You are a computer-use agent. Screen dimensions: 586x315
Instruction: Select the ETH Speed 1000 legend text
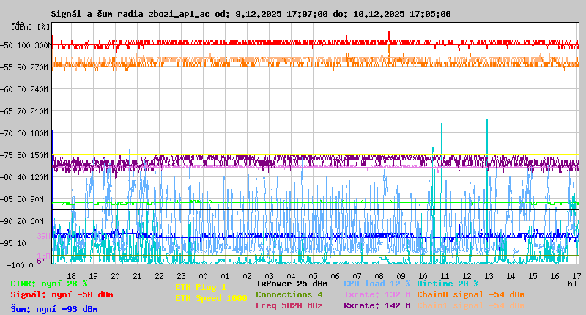coord(211,298)
